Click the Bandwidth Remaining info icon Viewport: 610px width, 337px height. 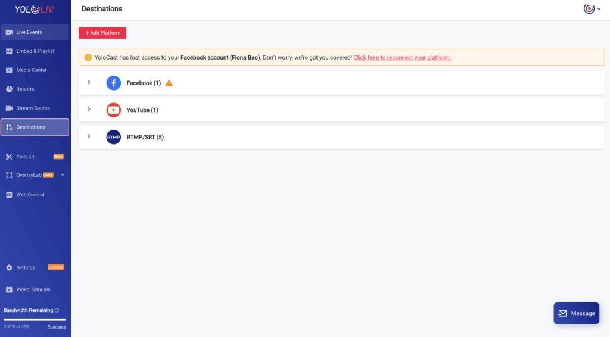57,310
